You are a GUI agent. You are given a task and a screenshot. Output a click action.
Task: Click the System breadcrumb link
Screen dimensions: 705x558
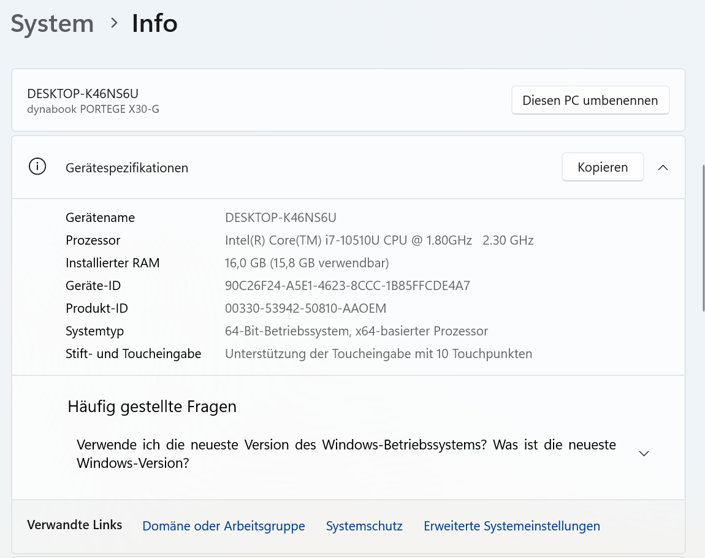pyautogui.click(x=52, y=23)
